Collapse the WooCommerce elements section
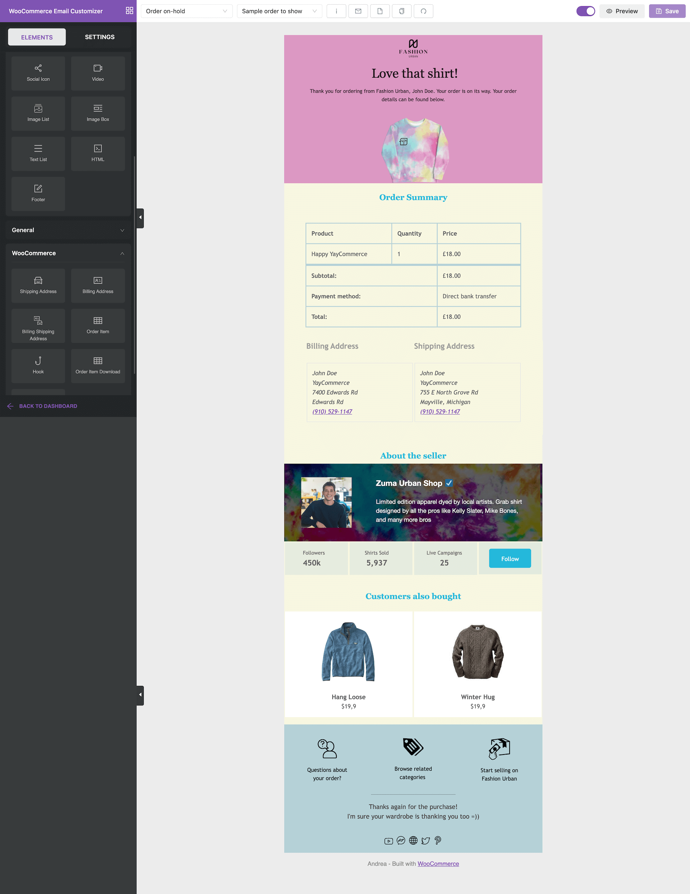Image resolution: width=690 pixels, height=894 pixels. [123, 253]
